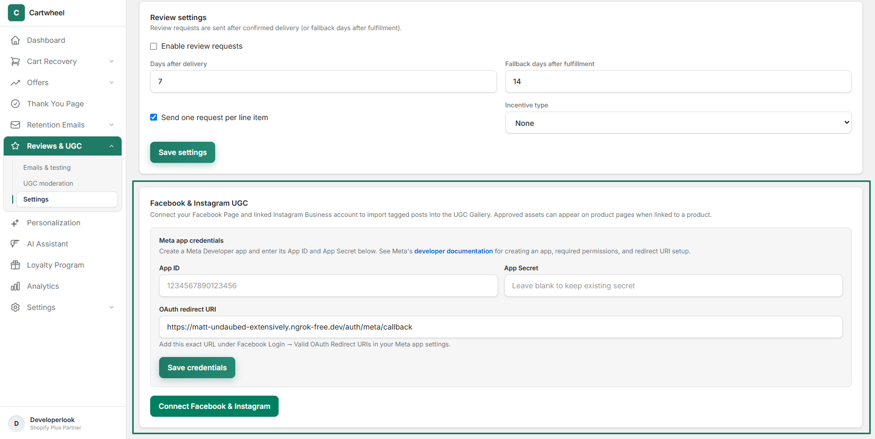Expand the Offers submenu chevron
This screenshot has height=439, width=875.
pyautogui.click(x=112, y=83)
